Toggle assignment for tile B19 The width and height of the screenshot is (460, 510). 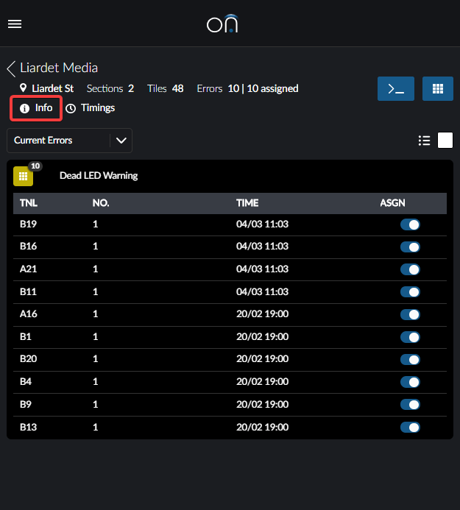(410, 224)
